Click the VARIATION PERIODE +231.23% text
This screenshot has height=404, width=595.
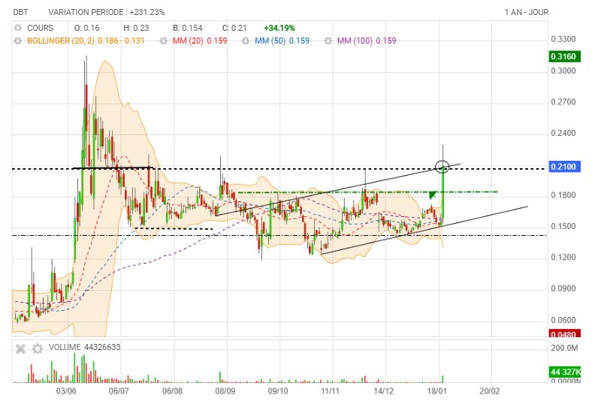(107, 12)
